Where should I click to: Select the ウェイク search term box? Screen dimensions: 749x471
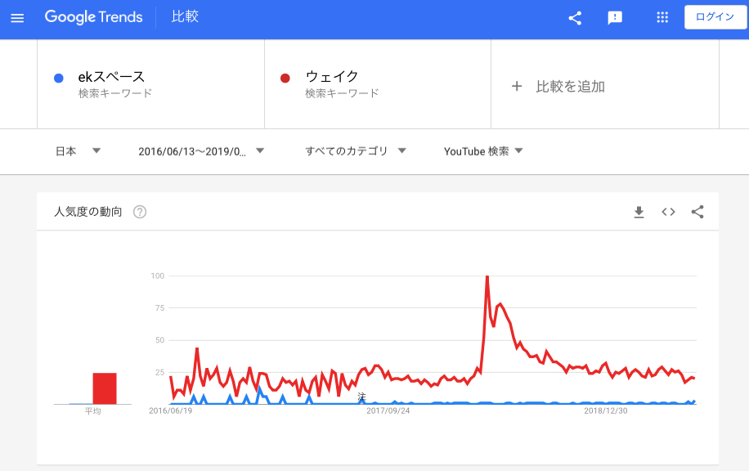pos(378,84)
